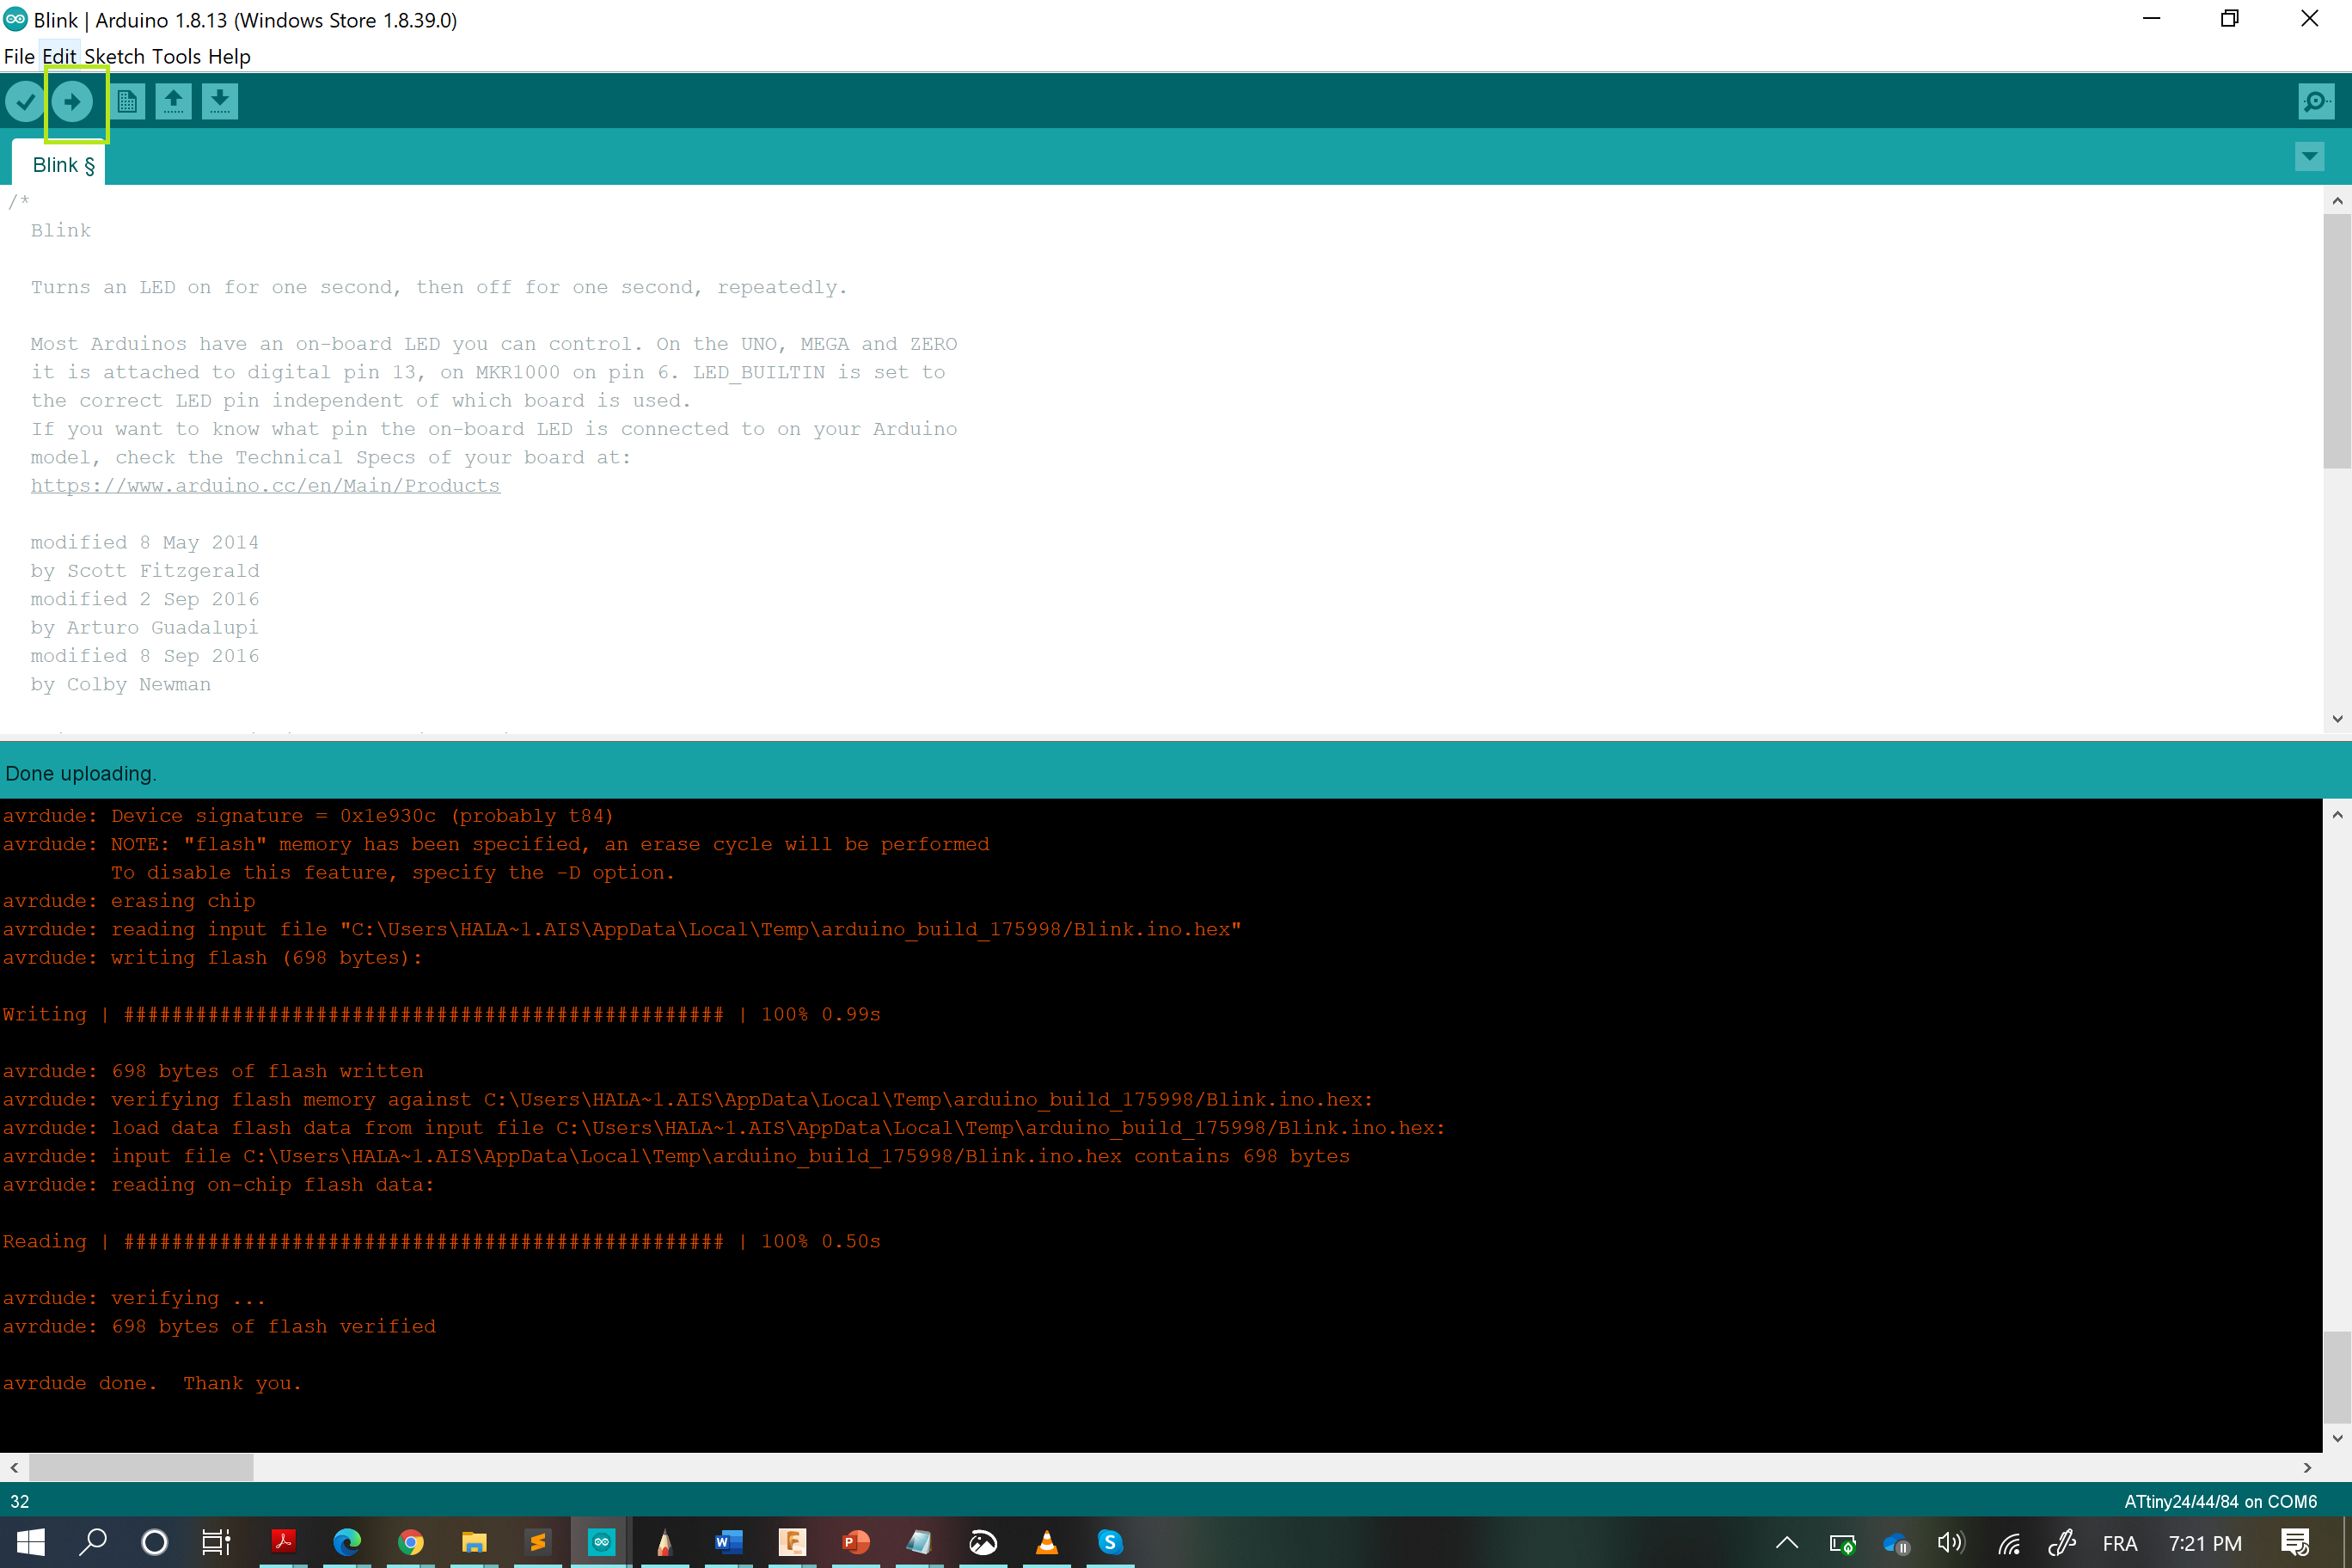Click the console horizontal scrollbar thumb
The height and width of the screenshot is (1568, 2352).
[140, 1467]
